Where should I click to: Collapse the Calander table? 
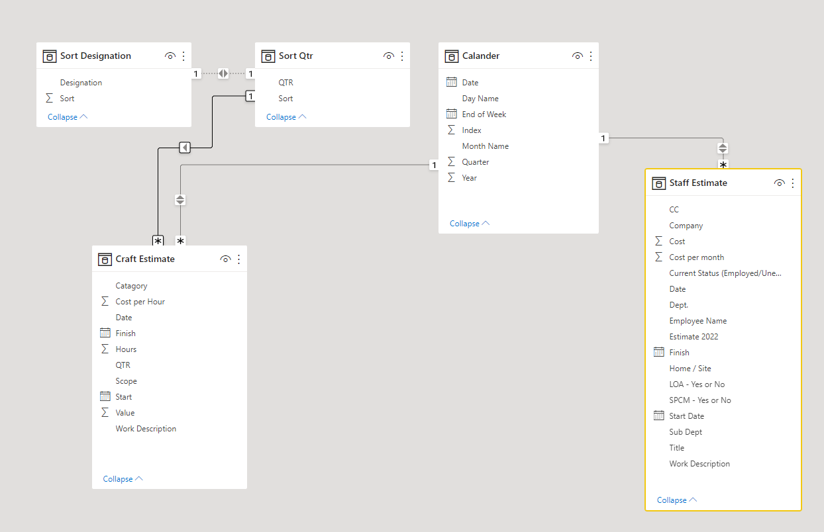coord(470,224)
